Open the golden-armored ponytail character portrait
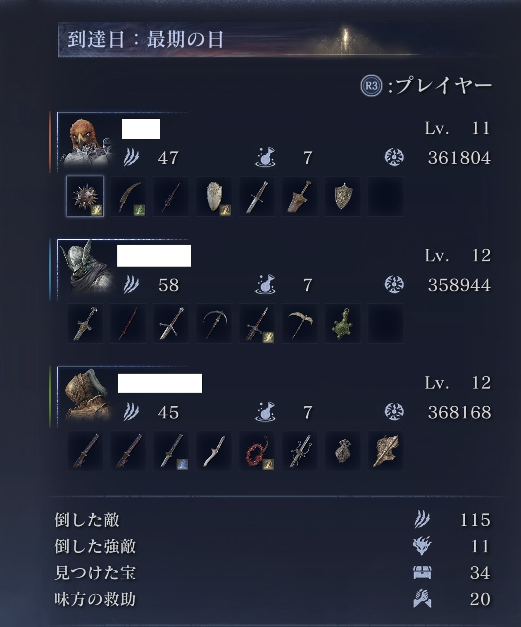 pos(87,395)
